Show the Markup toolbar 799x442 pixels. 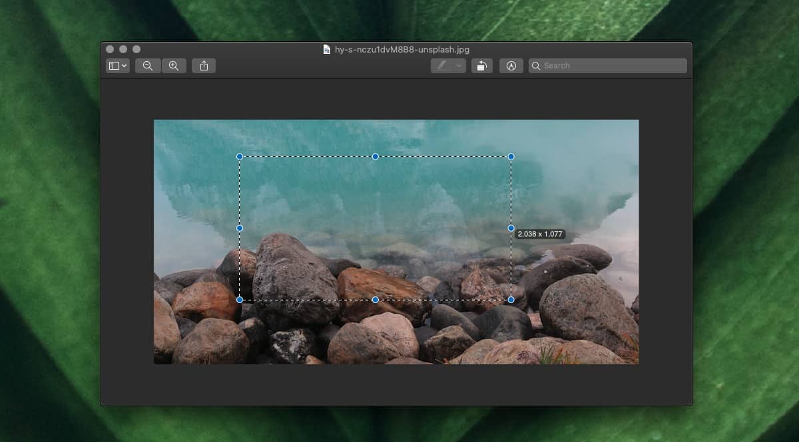coord(511,66)
